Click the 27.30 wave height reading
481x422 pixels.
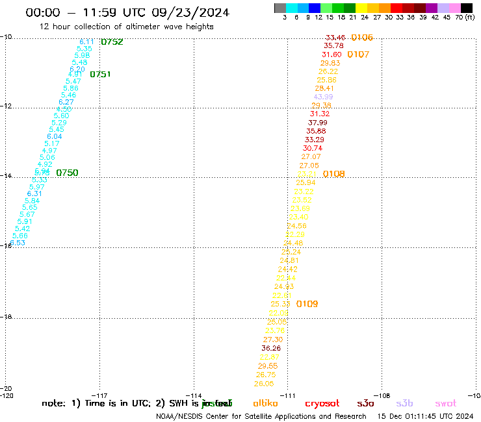(x=273, y=340)
